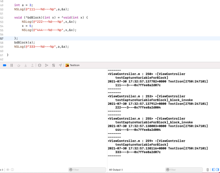Click the 'bdBlock(a);' call line
Screen dimensions: 220x173
25,43
